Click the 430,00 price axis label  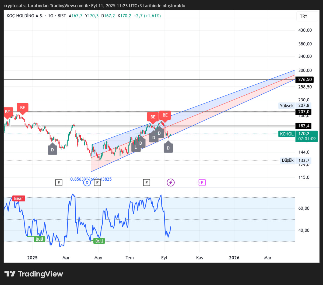pyautogui.click(x=305, y=30)
